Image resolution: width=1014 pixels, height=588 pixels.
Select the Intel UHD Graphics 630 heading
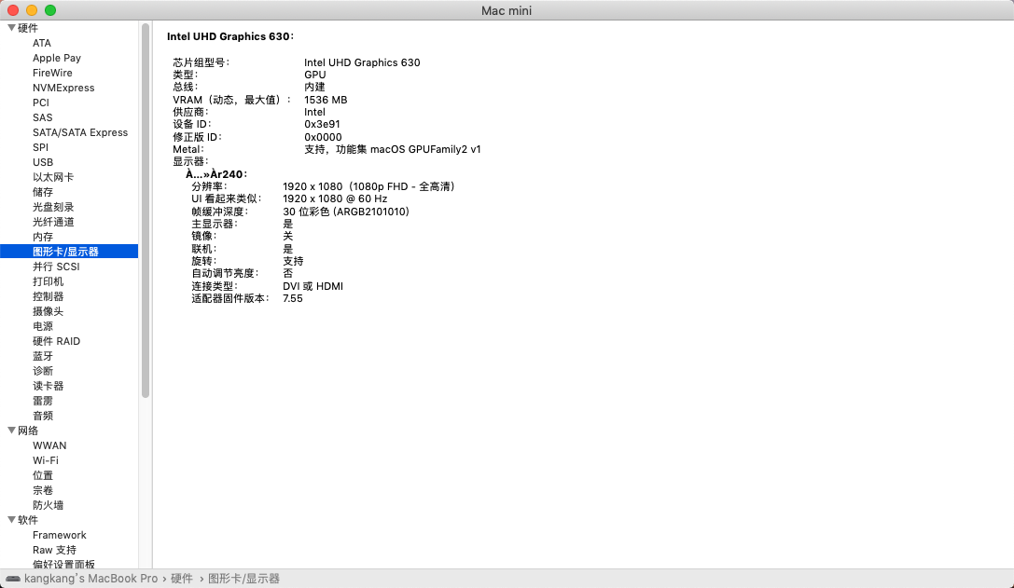click(x=229, y=36)
